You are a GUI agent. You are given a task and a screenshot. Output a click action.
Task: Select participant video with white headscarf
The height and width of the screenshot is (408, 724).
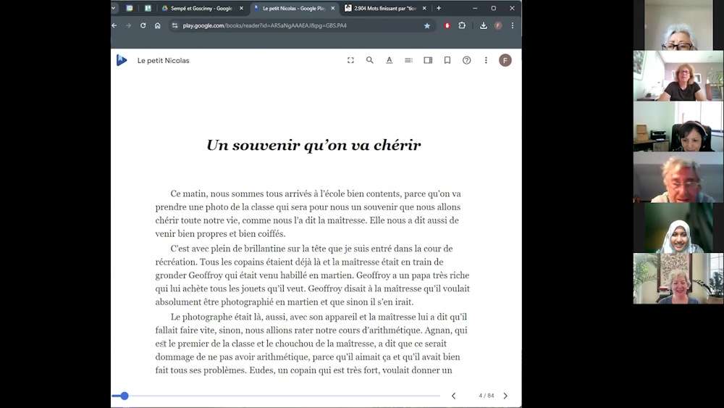(678, 228)
